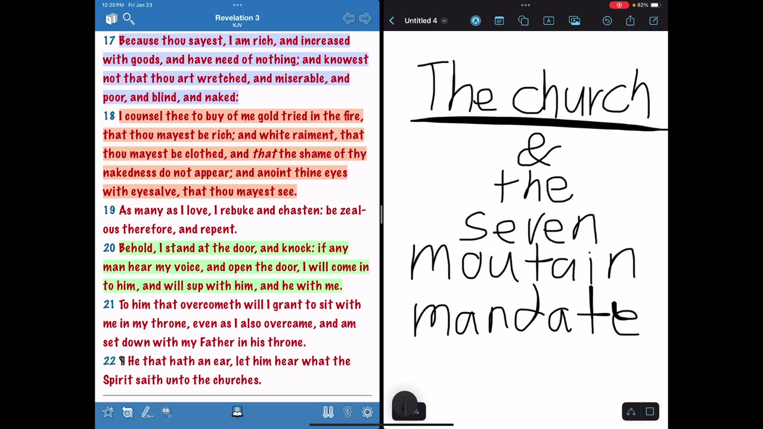763x429 pixels.
Task: Insert photo or media icon
Action: [x=575, y=21]
